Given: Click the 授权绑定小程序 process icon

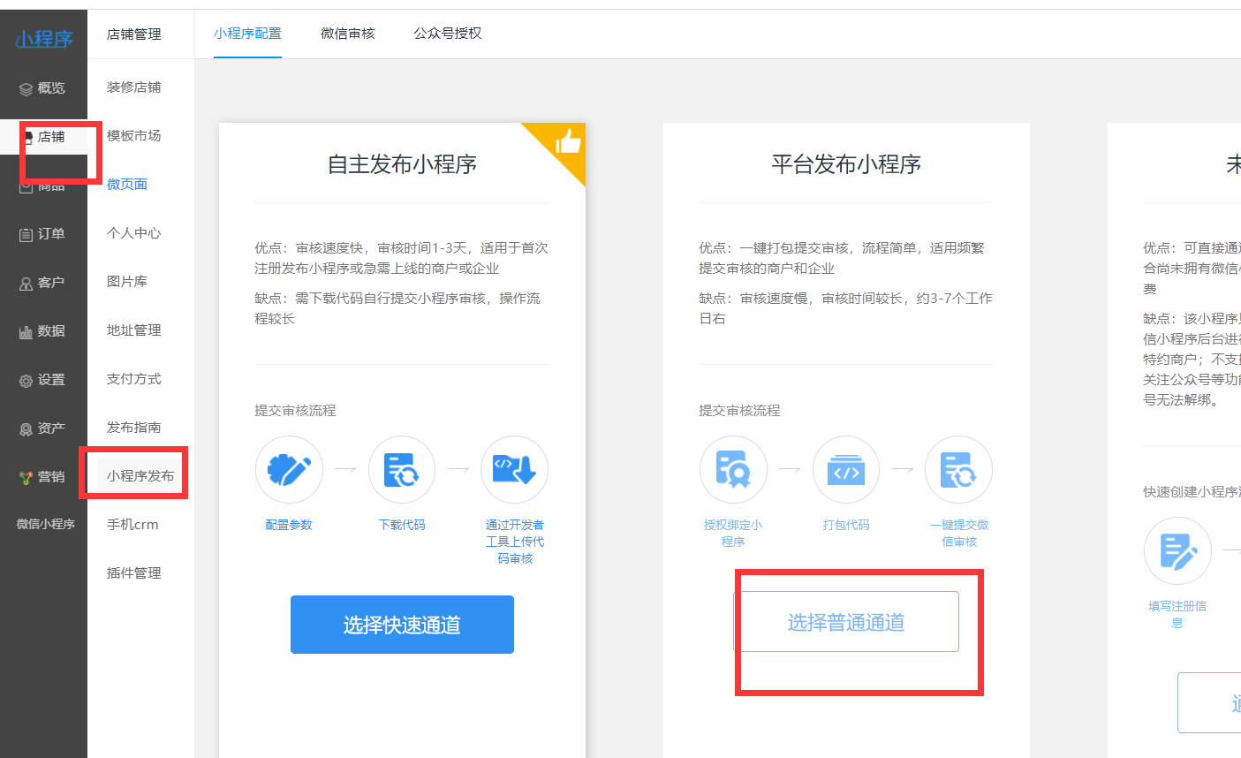Looking at the screenshot, I should point(733,469).
